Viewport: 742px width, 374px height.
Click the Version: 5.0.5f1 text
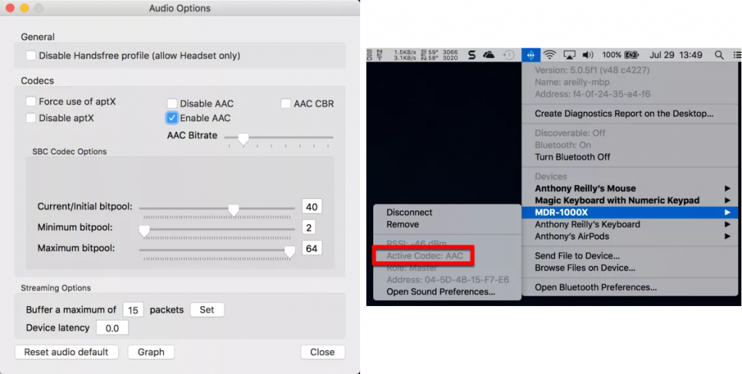tap(592, 70)
